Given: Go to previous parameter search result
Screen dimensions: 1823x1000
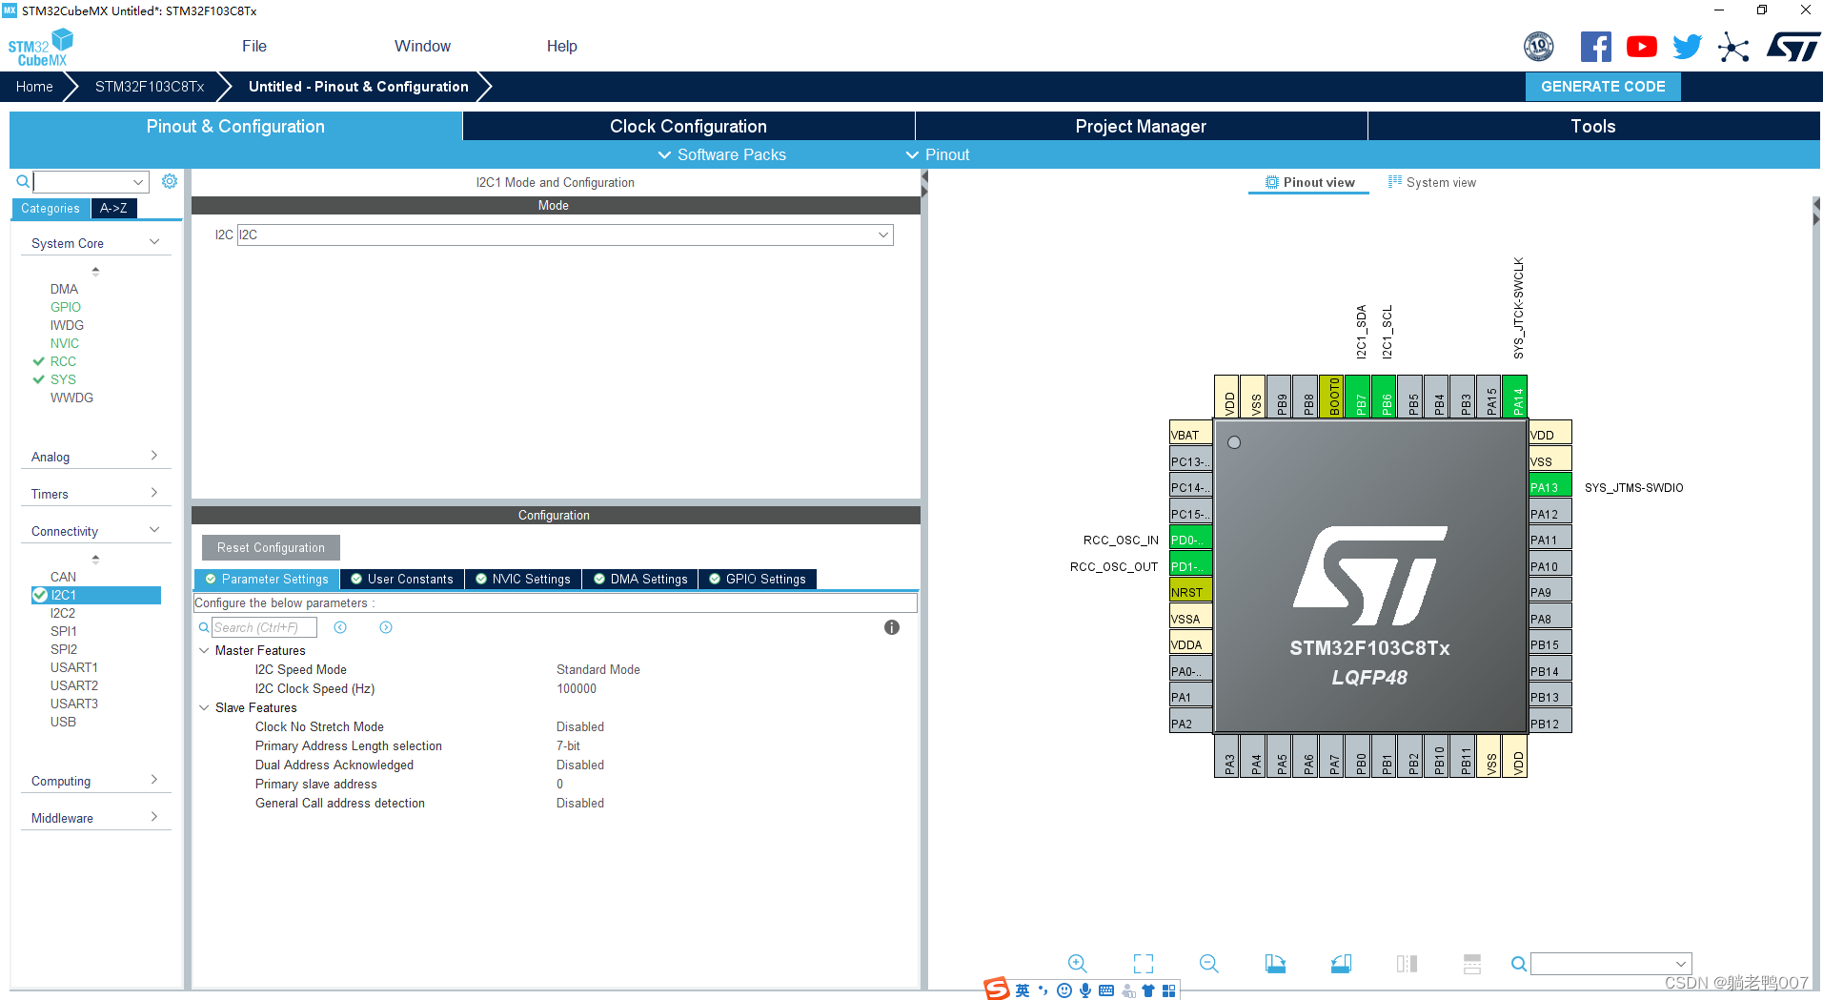Looking at the screenshot, I should (340, 627).
